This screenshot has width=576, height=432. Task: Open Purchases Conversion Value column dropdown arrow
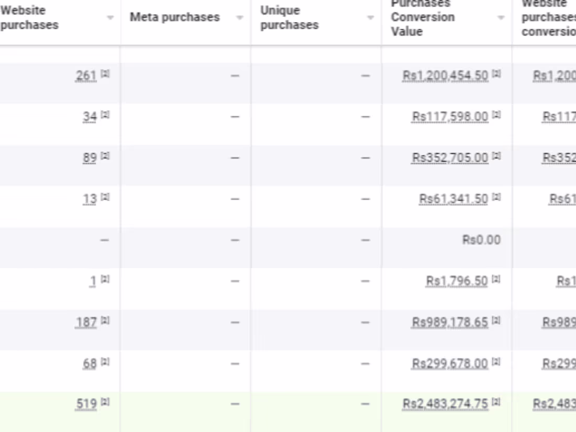click(501, 18)
